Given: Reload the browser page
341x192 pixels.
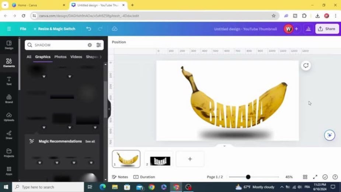Looking at the screenshot, I should click(x=24, y=16).
